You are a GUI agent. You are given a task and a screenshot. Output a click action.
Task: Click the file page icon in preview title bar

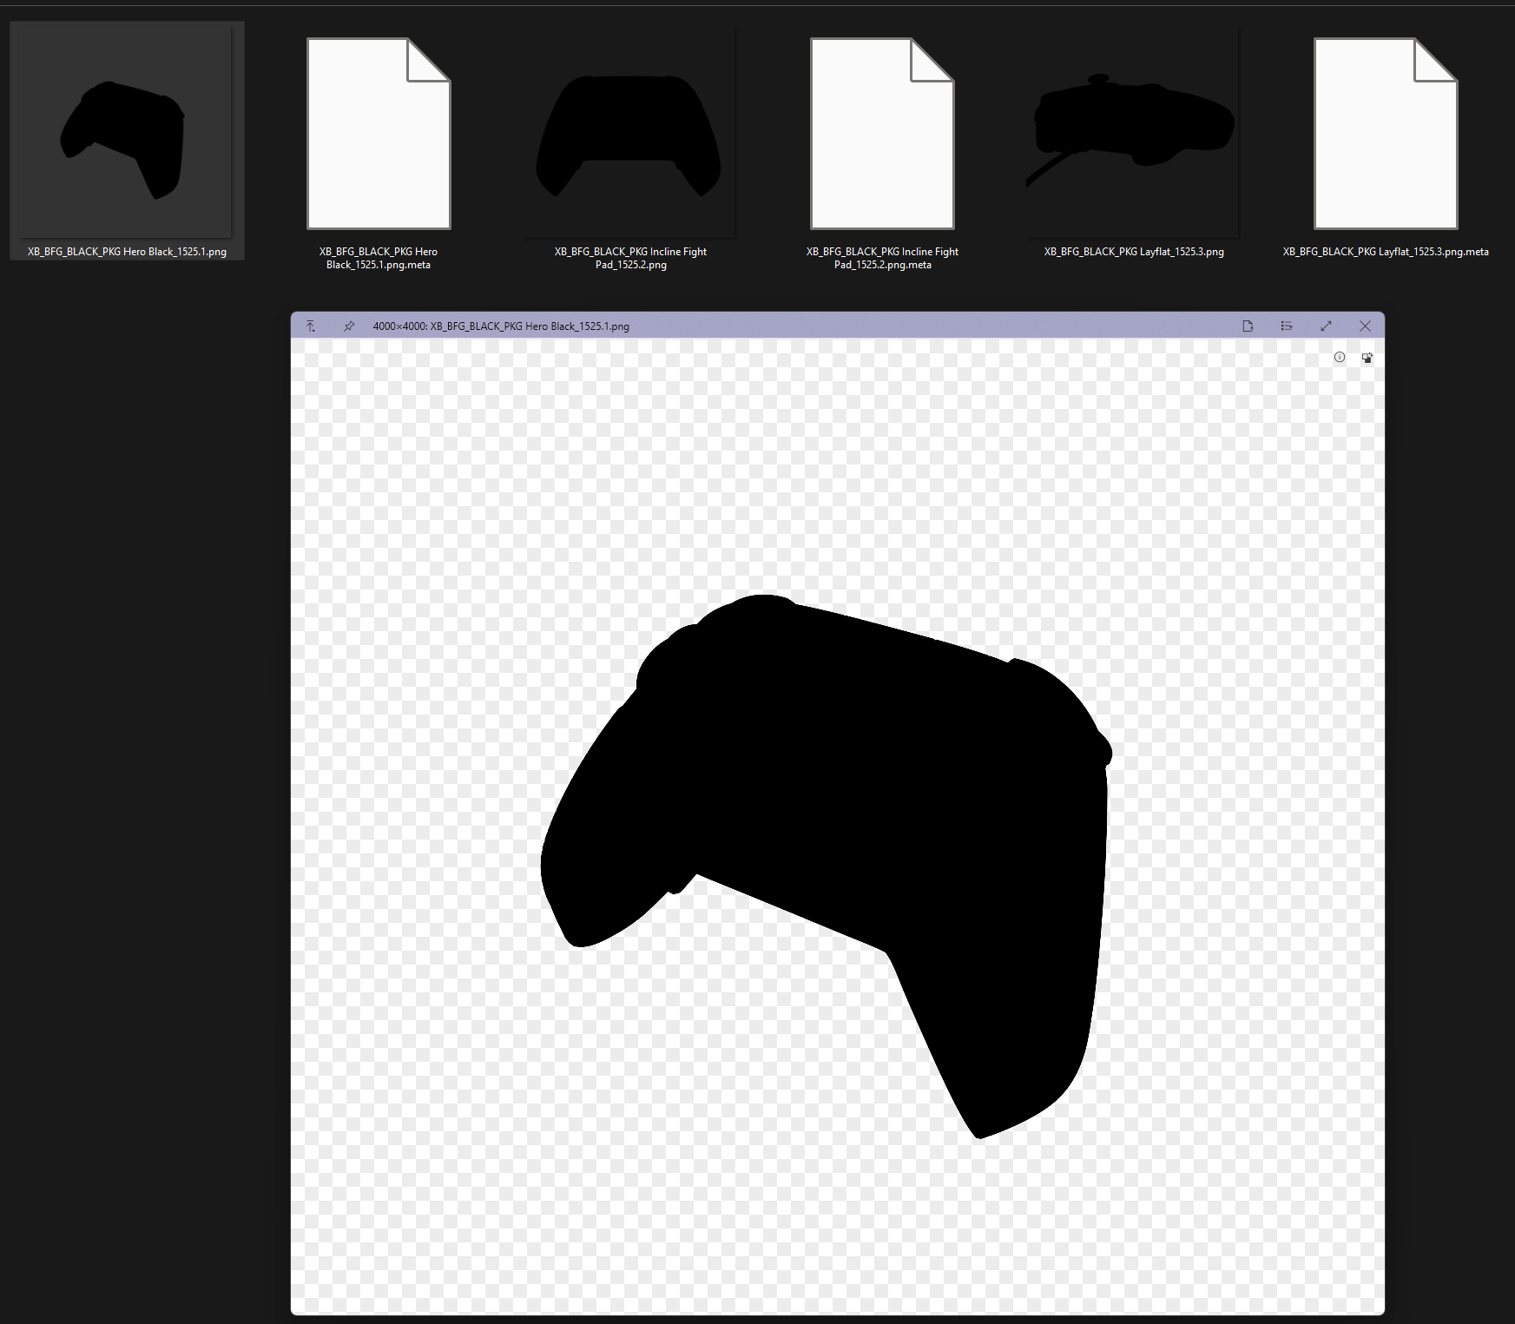(x=1248, y=326)
